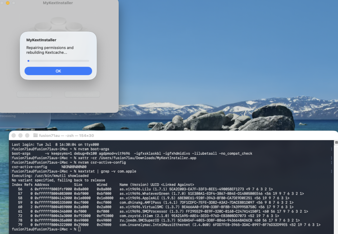338x234 pixels.
Task: Click the 'Index Refs Address' column header row
Action: [x=103, y=185]
